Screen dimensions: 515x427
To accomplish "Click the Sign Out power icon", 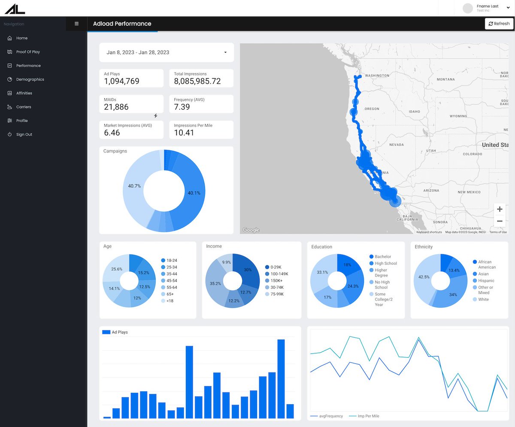I will (9, 134).
